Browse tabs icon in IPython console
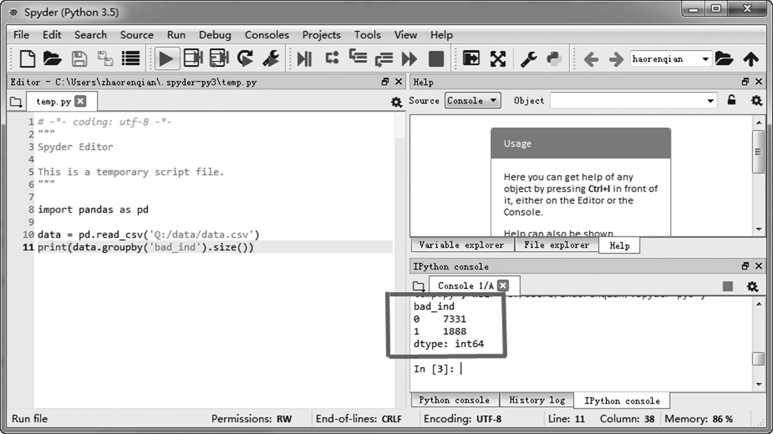 tap(419, 286)
